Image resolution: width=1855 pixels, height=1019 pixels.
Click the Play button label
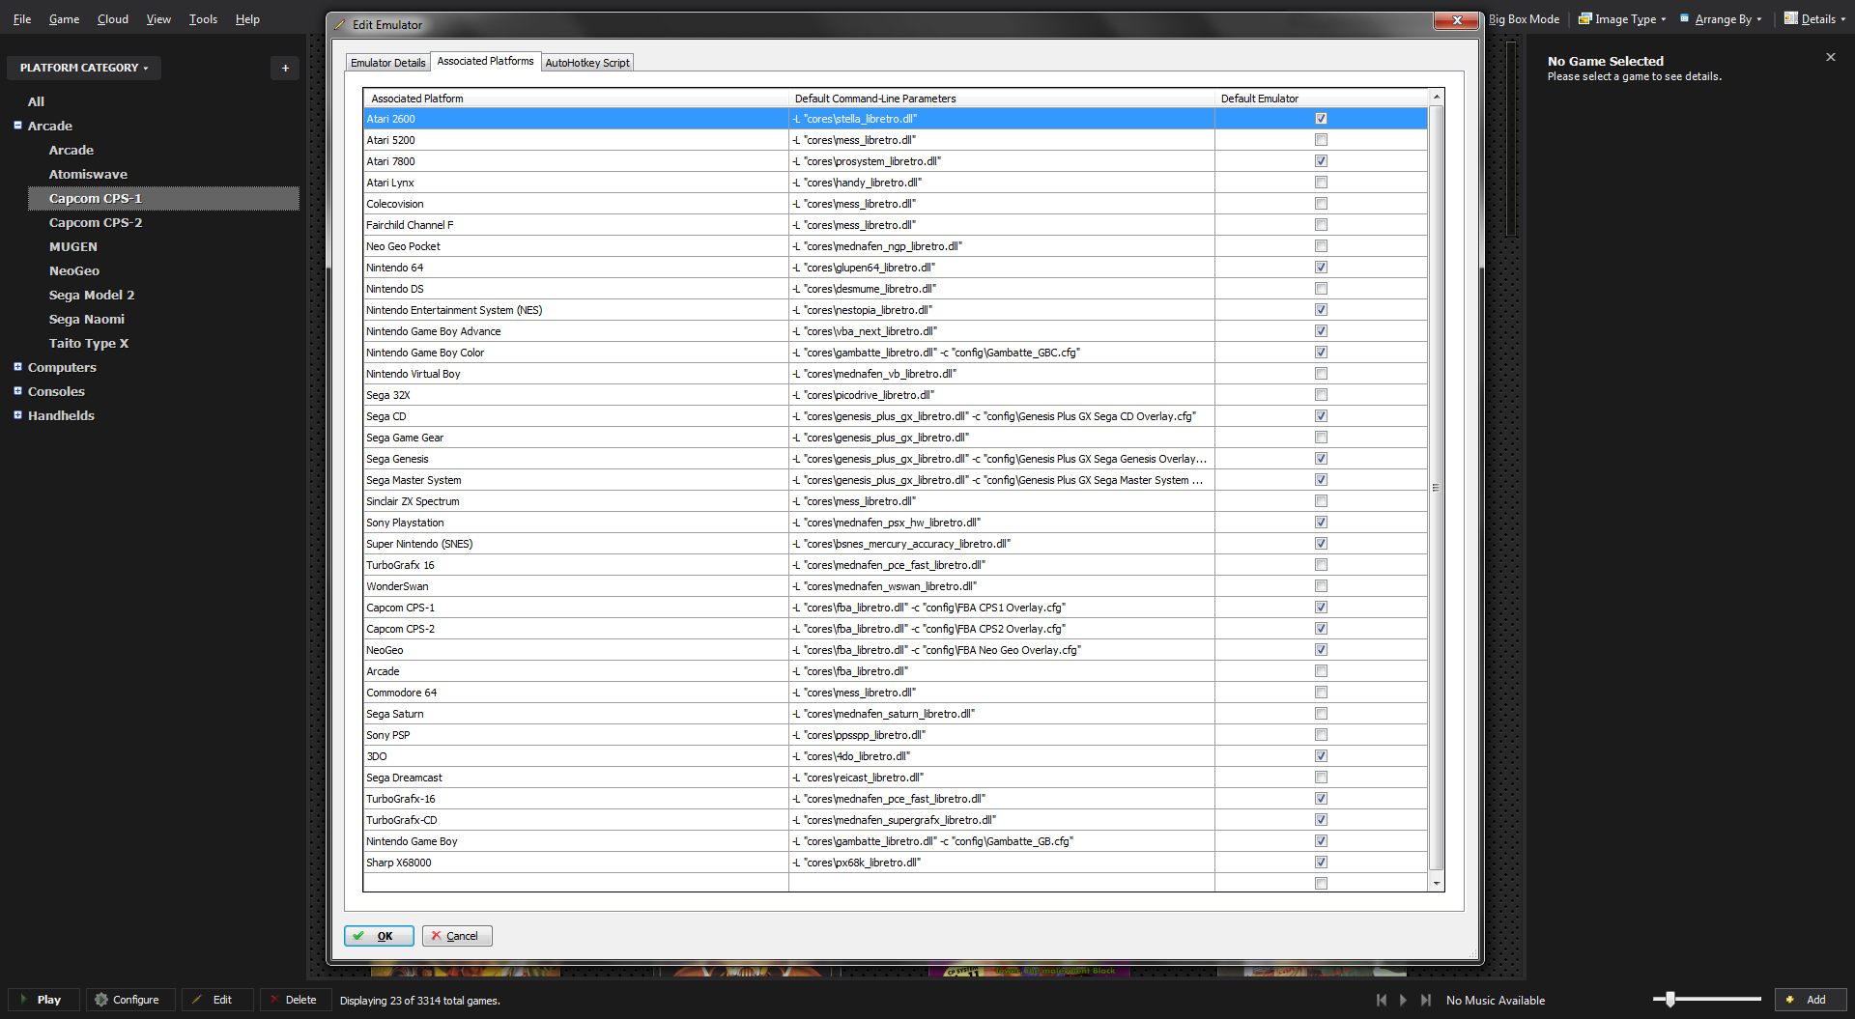pos(49,1000)
